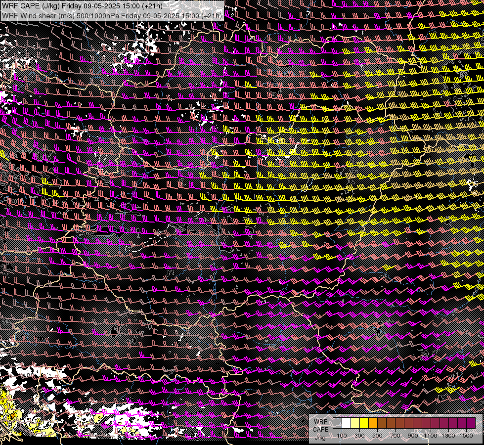Image resolution: width=484 pixels, height=445 pixels.
Task: Click the 100 label in CAPE legend
Action: tap(342, 436)
